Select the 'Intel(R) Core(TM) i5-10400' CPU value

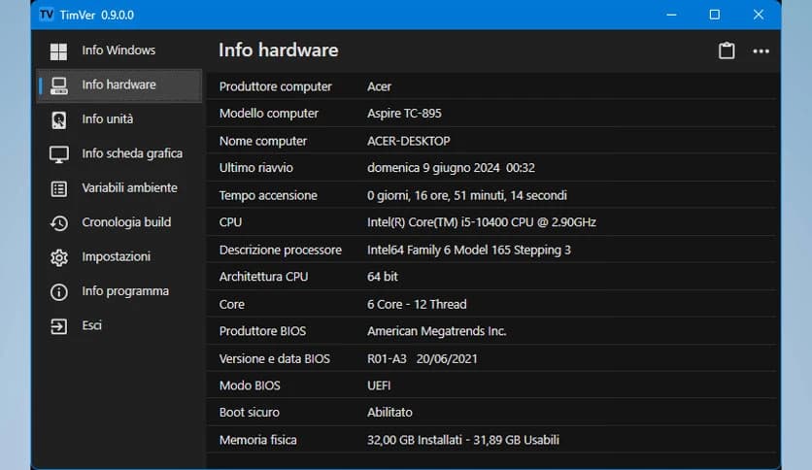click(482, 222)
